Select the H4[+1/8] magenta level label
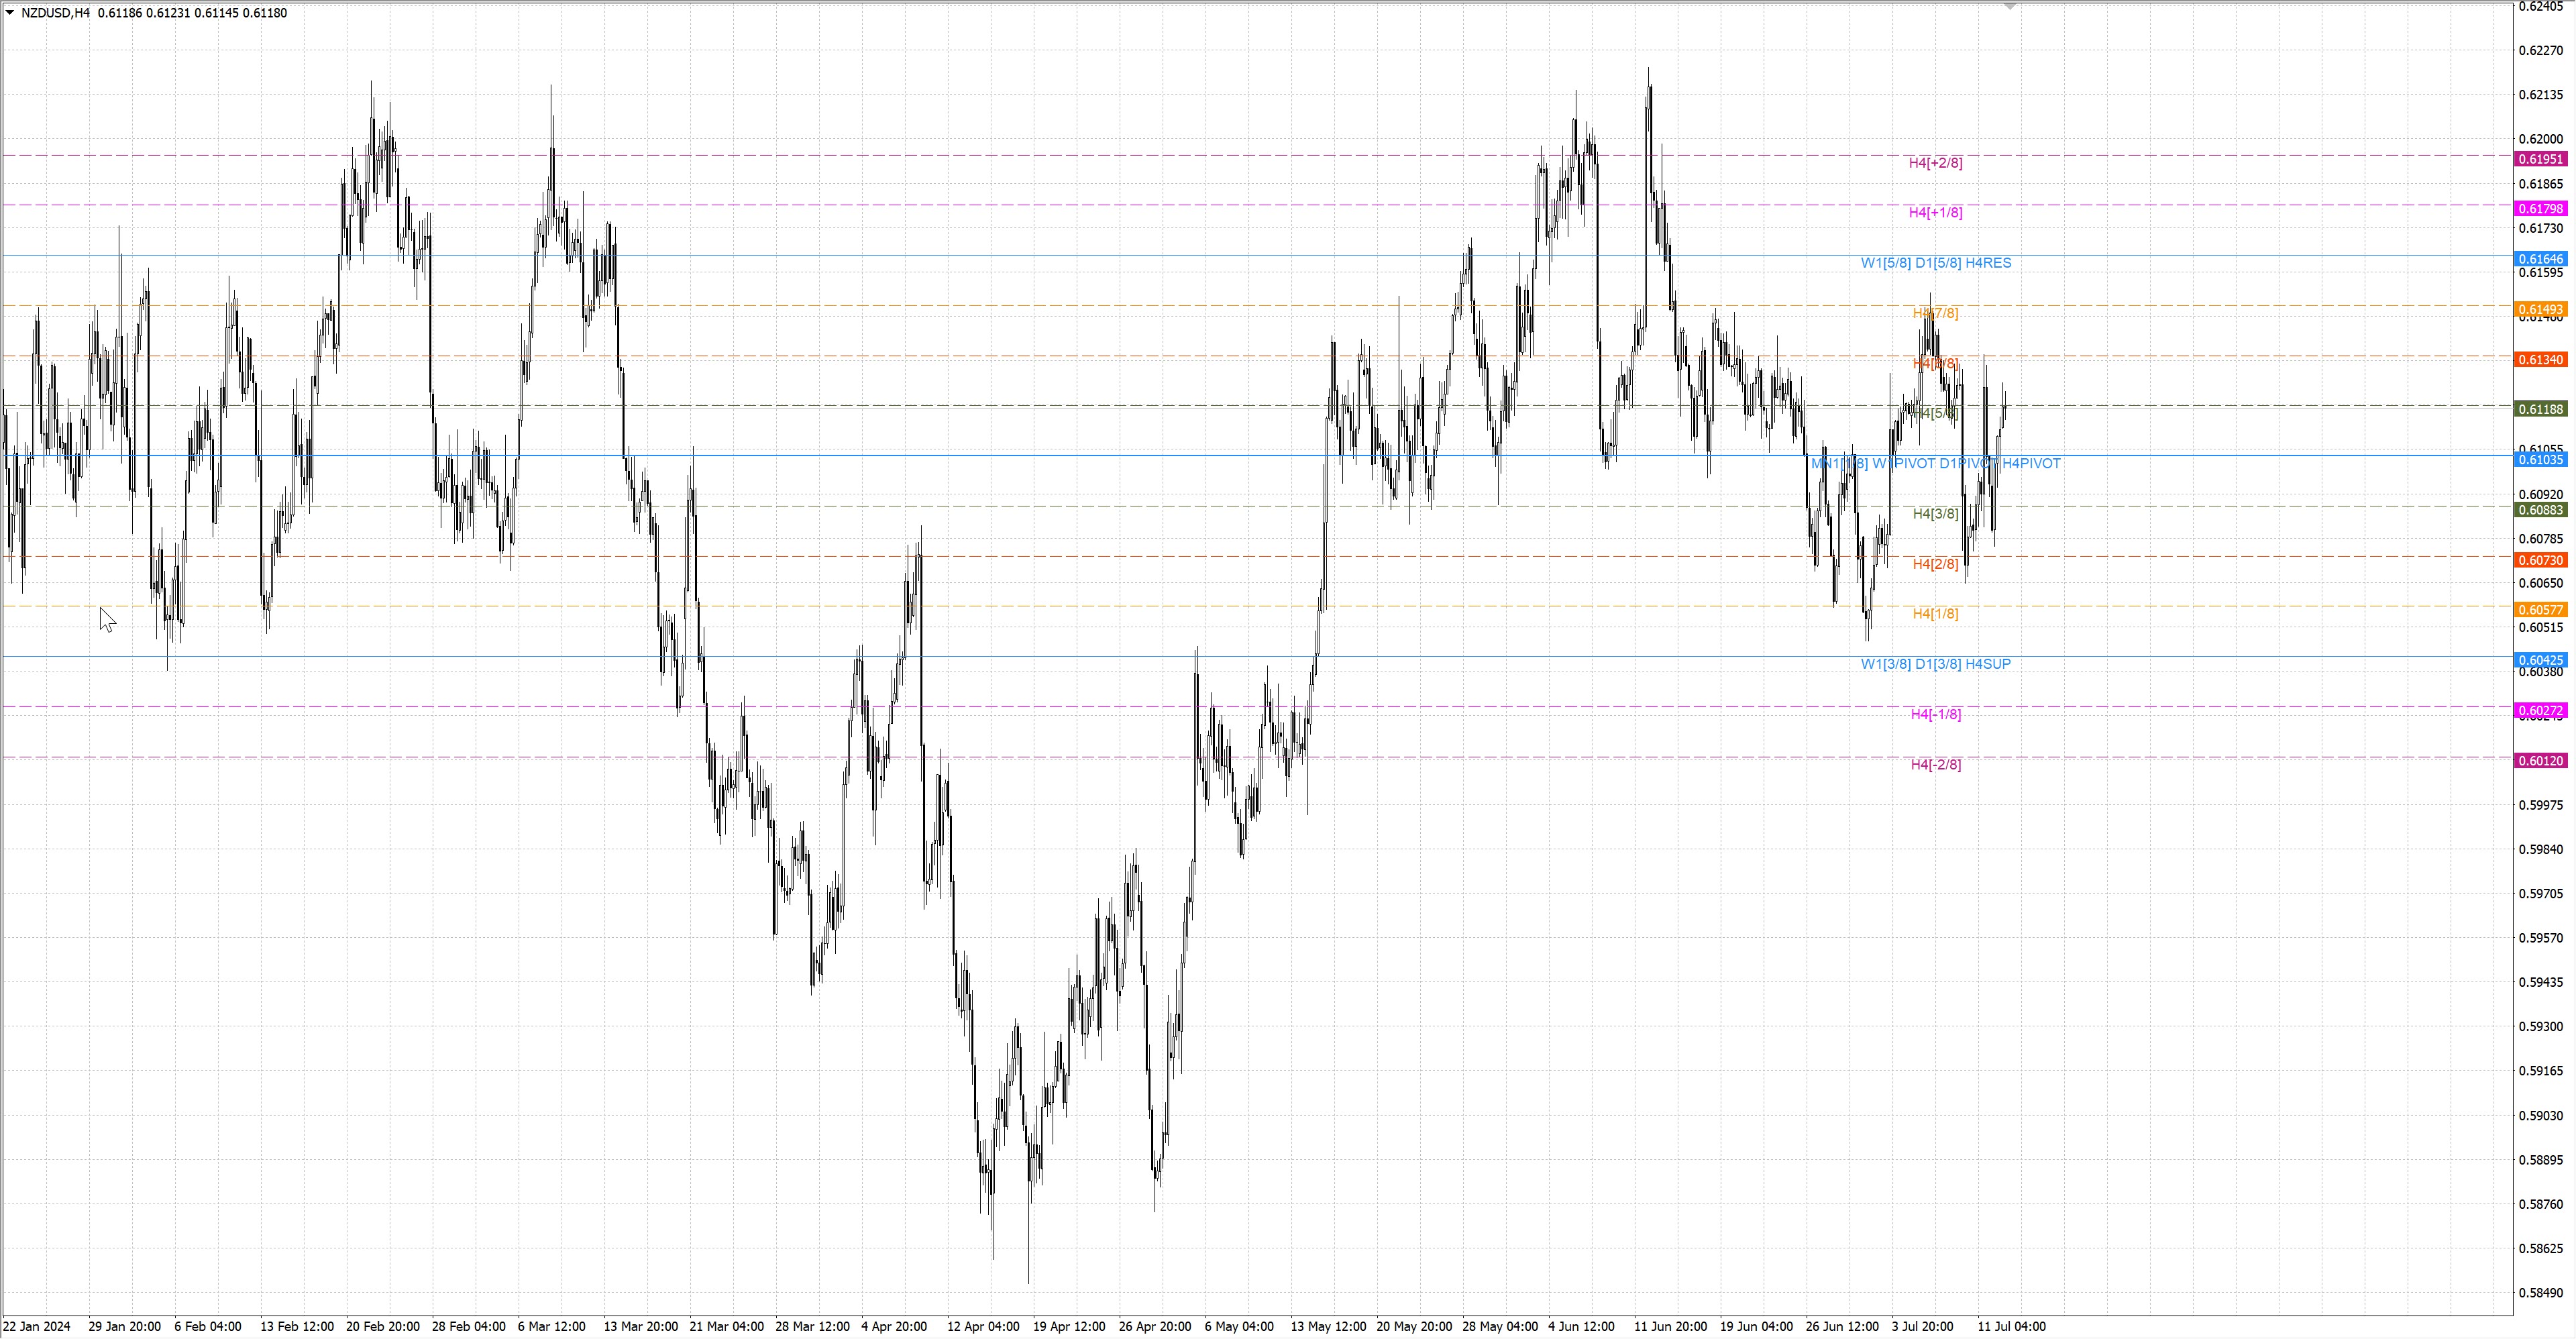The width and height of the screenshot is (2576, 1339). point(1935,213)
